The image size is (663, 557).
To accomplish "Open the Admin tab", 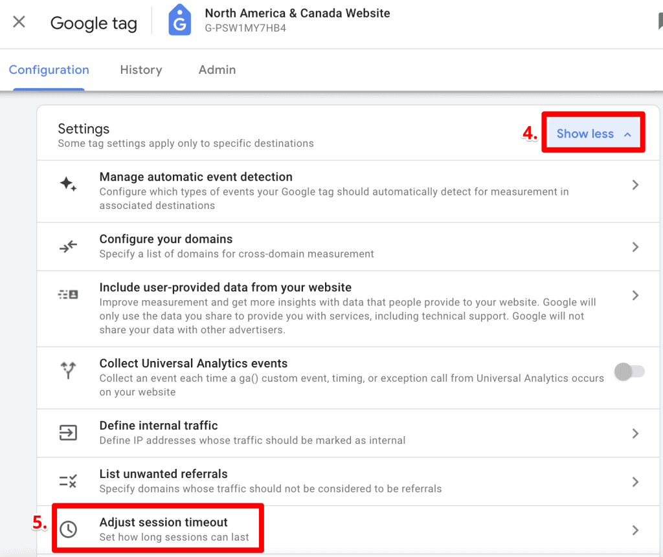I will [217, 70].
